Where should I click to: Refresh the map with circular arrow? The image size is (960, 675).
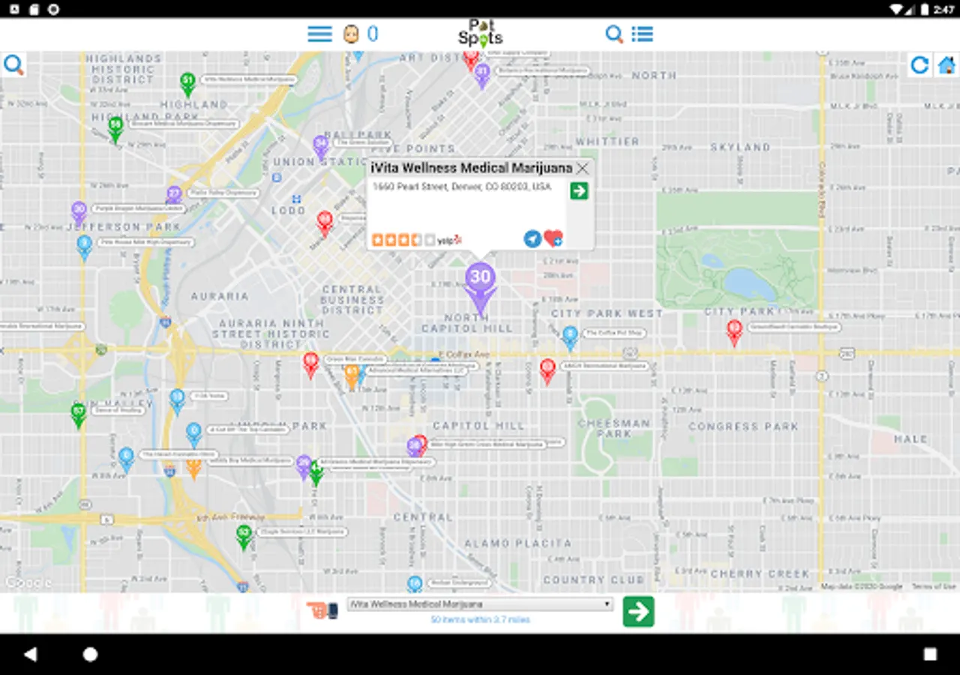click(919, 64)
